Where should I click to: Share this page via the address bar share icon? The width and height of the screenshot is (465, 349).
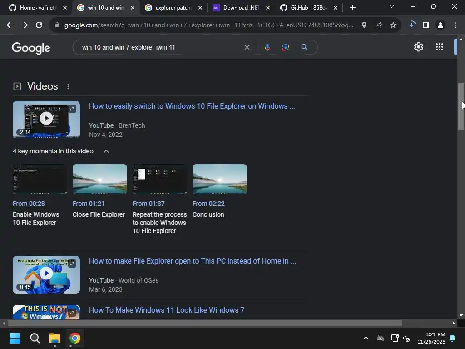[x=379, y=25]
